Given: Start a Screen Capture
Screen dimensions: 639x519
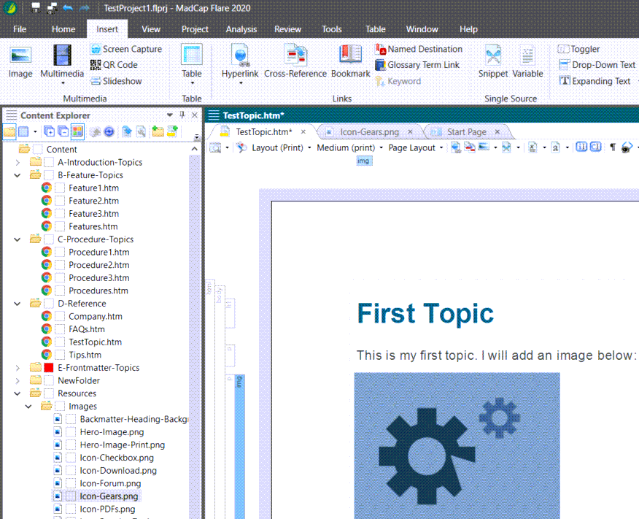Looking at the screenshot, I should (126, 49).
